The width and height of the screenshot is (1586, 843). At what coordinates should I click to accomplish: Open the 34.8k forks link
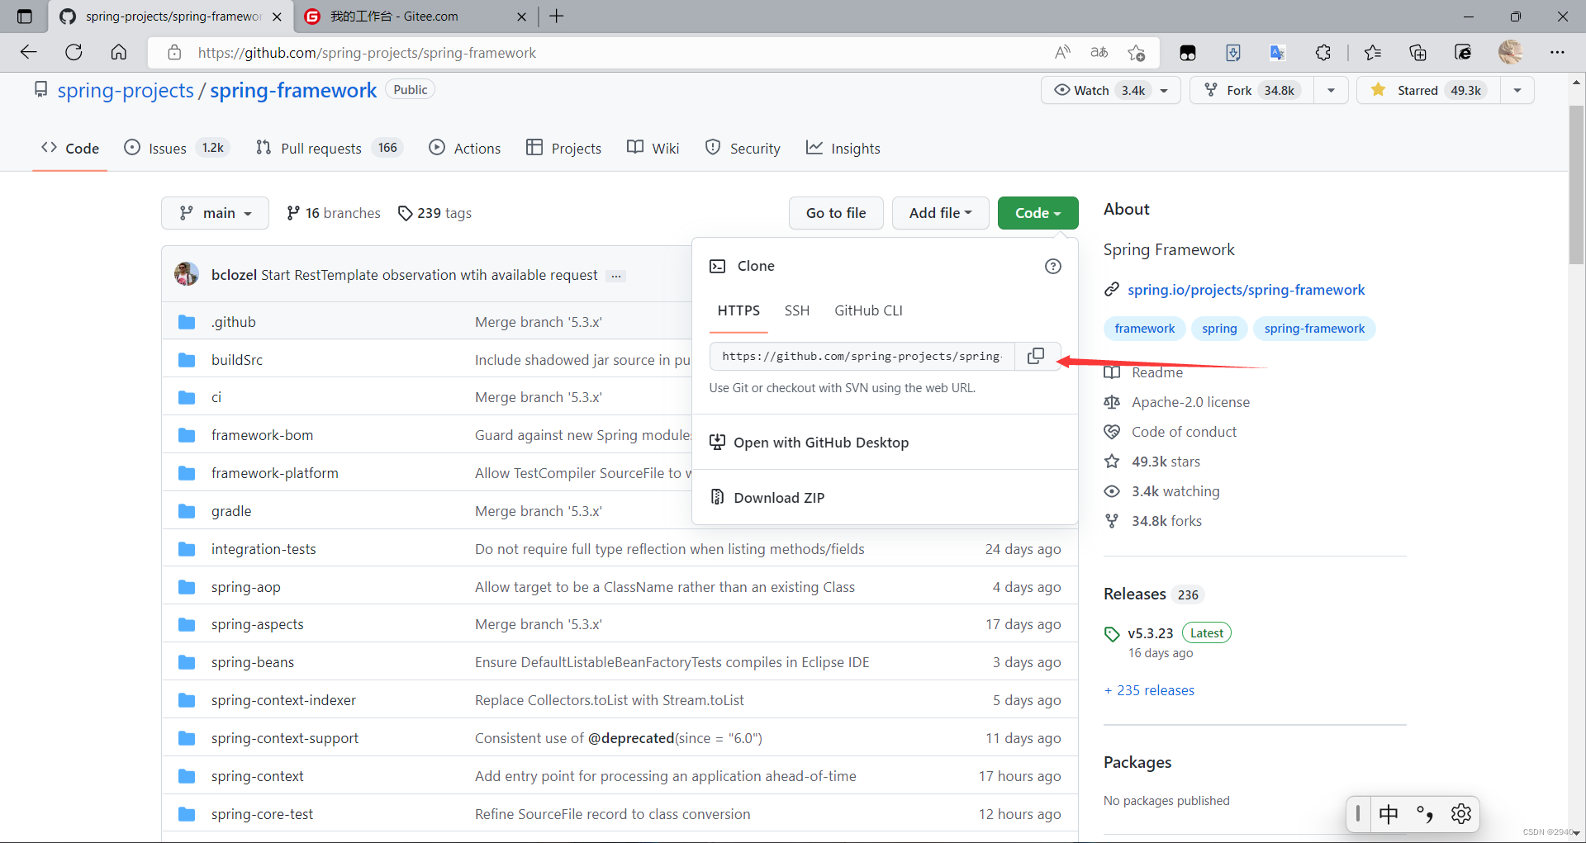(x=1166, y=521)
